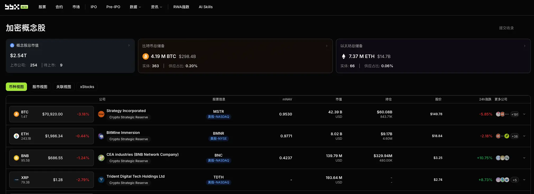Image resolution: width=534 pixels, height=194 pixels.
Task: Click the 24h涨跌 column header
Action: coord(485,99)
